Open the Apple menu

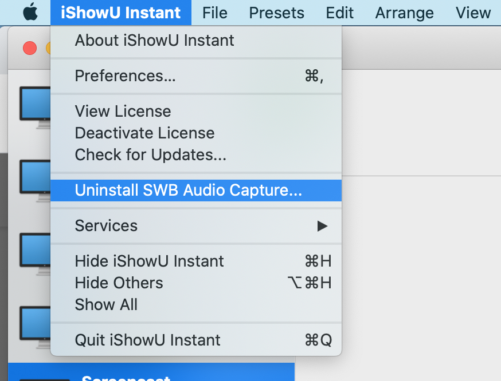click(x=30, y=12)
